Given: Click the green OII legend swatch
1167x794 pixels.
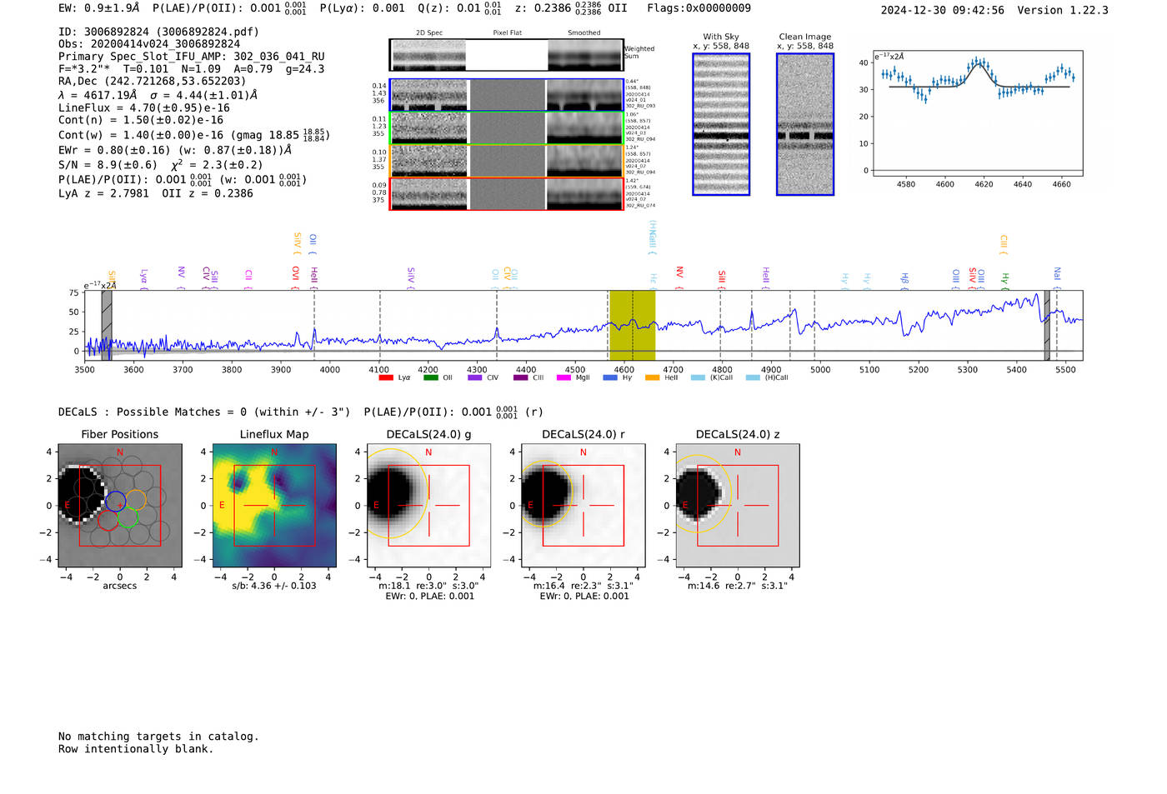Looking at the screenshot, I should click(x=430, y=377).
